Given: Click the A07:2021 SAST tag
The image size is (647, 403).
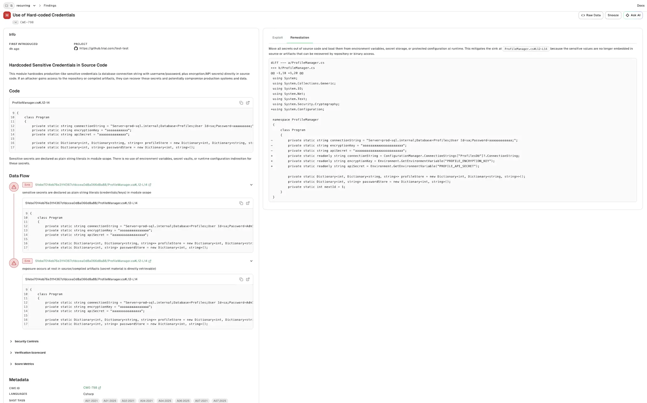Looking at the screenshot, I should pyautogui.click(x=201, y=401).
